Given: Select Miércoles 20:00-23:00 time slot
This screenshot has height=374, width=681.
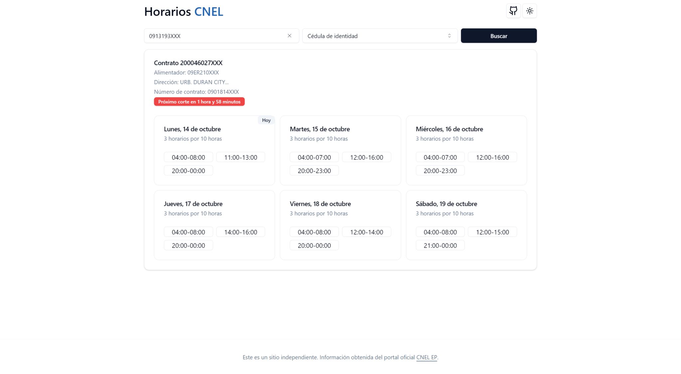Looking at the screenshot, I should 440,171.
